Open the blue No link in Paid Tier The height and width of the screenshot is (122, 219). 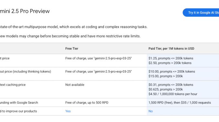pyautogui.click(x=151, y=111)
